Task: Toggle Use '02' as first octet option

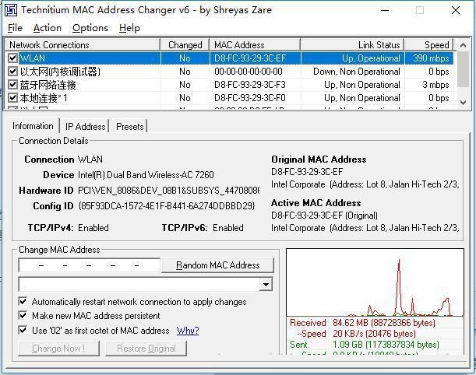Action: click(23, 330)
